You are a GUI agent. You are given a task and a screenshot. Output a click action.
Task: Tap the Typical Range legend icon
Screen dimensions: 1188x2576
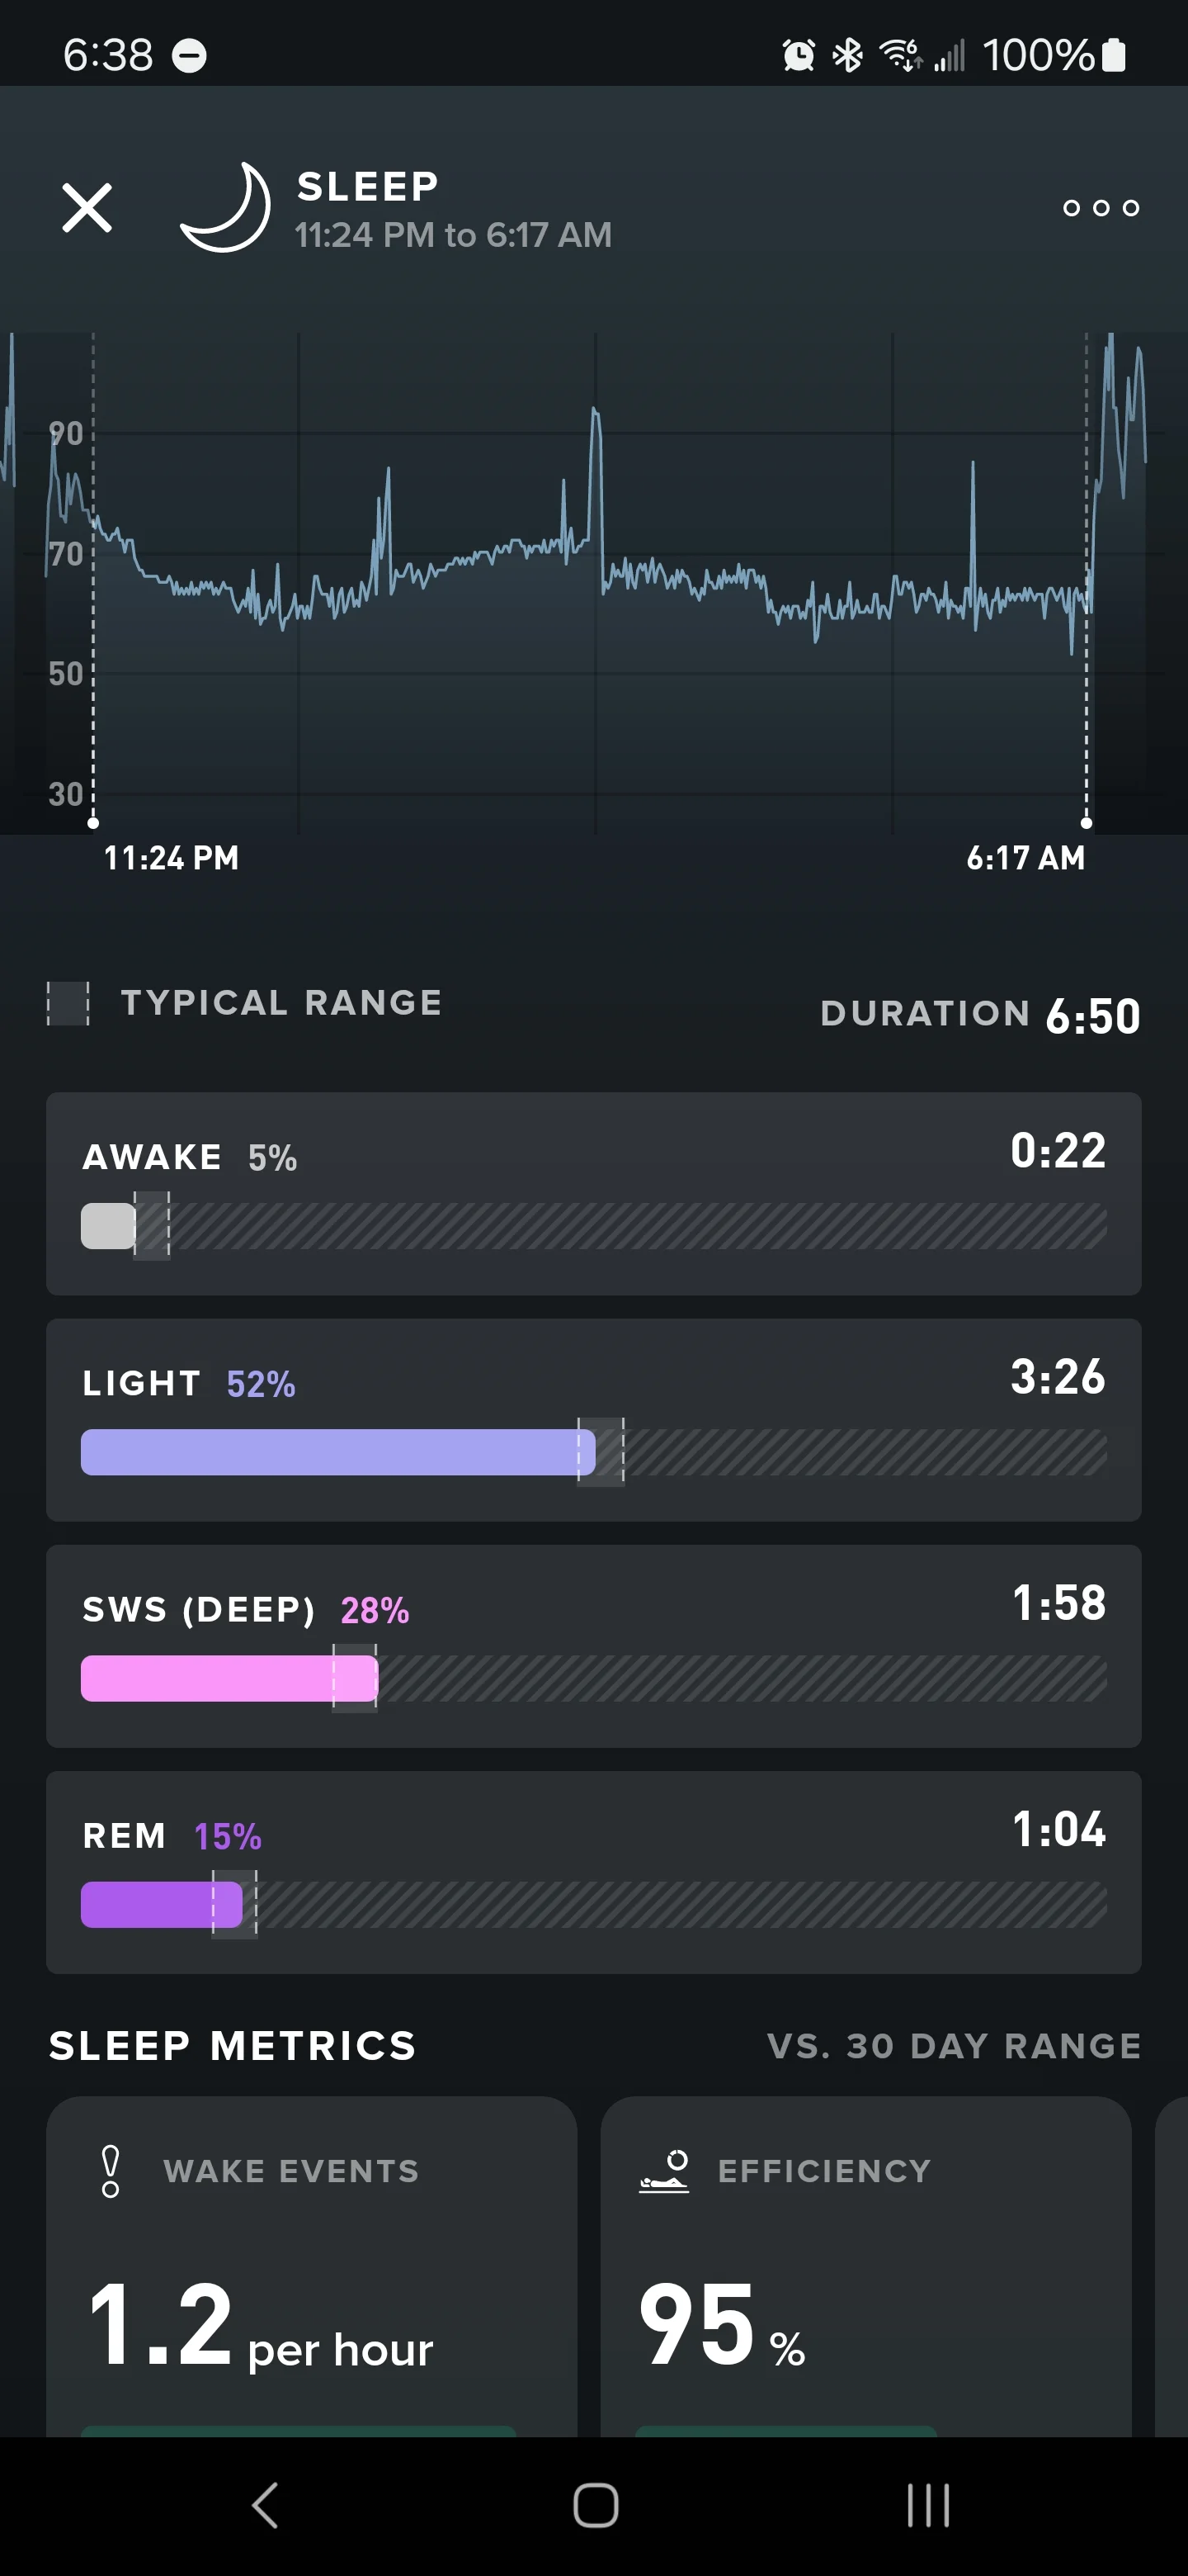[x=68, y=1003]
